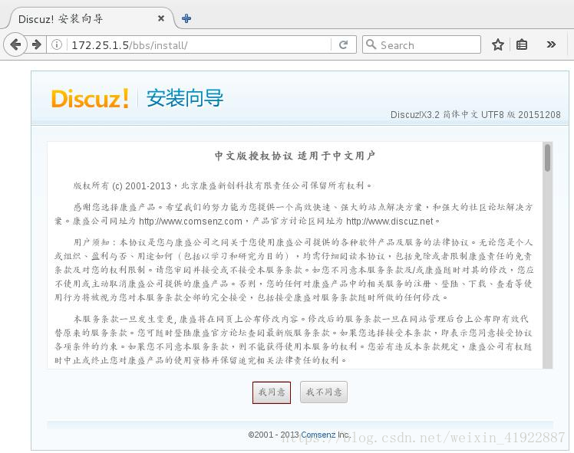Click the magnifier icon in search box
Screen dimensions: 574x453
tap(371, 44)
